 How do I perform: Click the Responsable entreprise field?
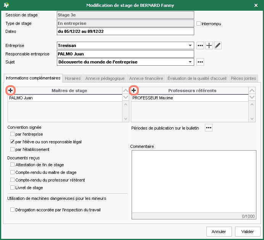pos(126,54)
